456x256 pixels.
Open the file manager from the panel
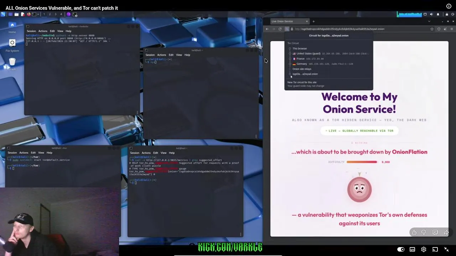pos(16,14)
